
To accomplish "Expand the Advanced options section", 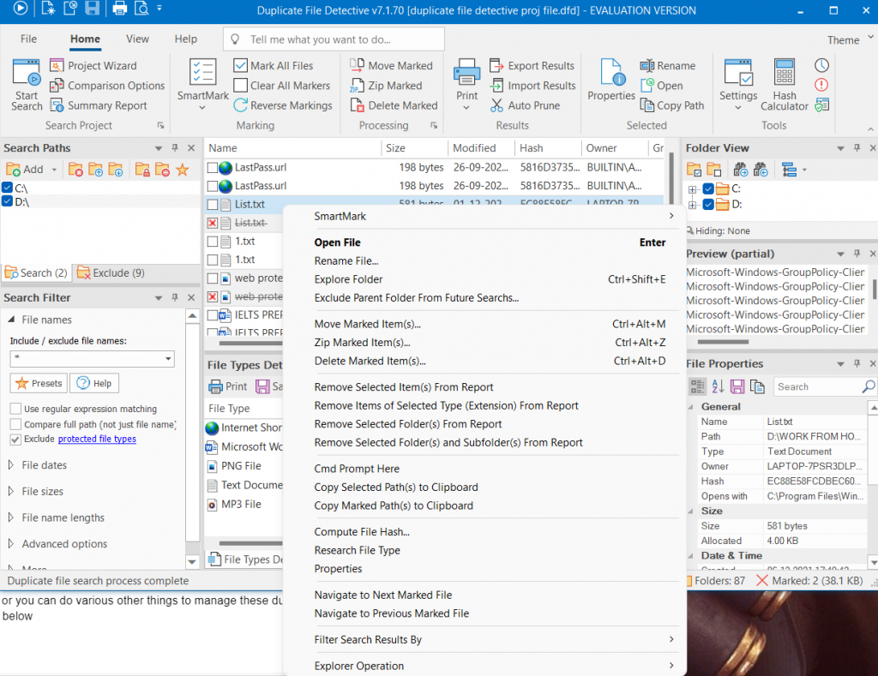I will [11, 544].
